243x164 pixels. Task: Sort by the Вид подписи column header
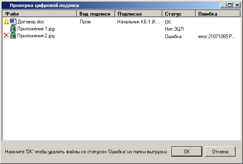pos(96,14)
